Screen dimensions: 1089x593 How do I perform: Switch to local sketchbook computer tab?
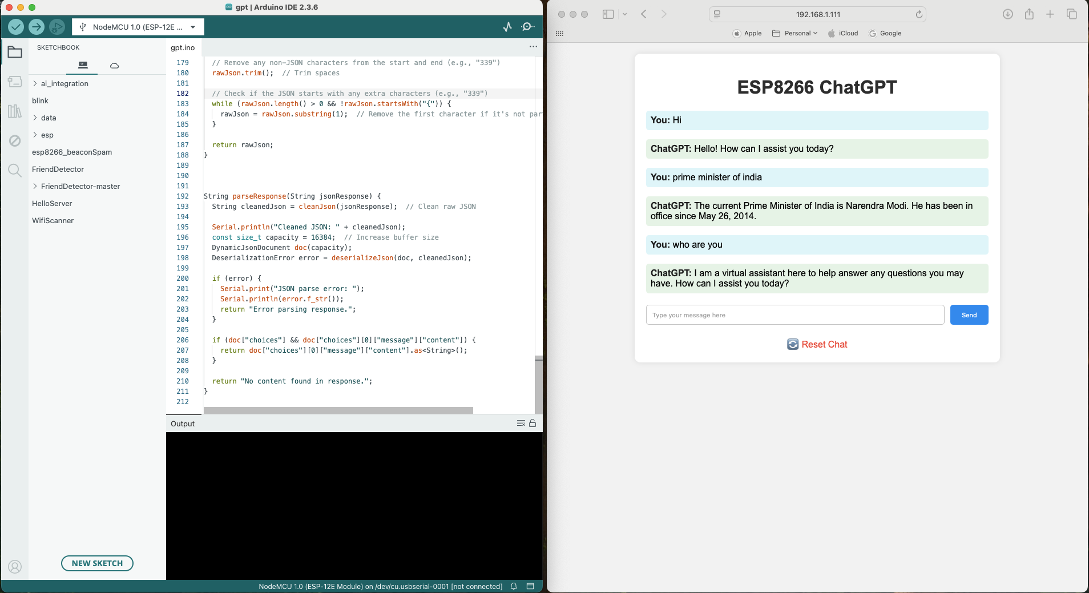[83, 65]
